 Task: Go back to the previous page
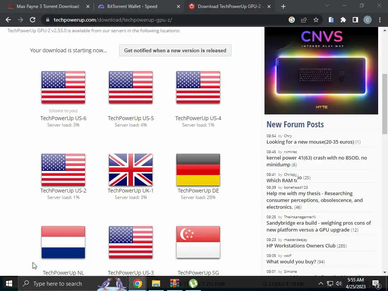point(8,20)
